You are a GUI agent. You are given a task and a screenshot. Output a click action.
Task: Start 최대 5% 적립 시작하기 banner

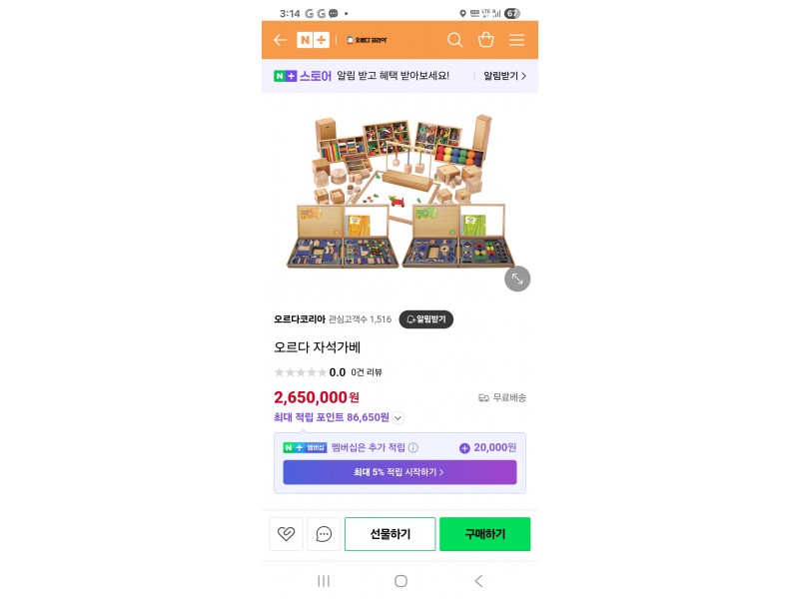(400, 472)
